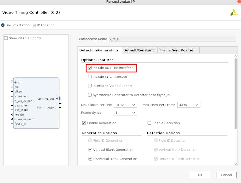
Task: Click the Cancel button
Action: (226, 175)
